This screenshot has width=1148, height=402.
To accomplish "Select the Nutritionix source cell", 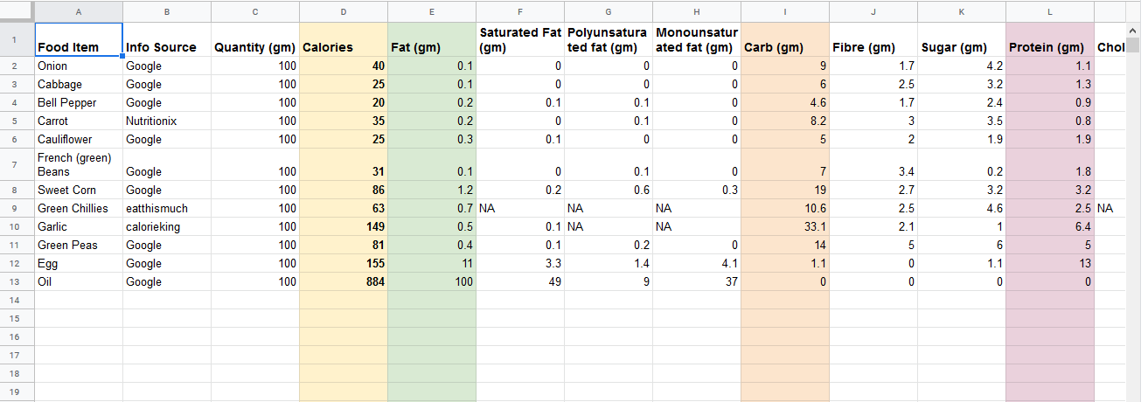I will point(167,121).
